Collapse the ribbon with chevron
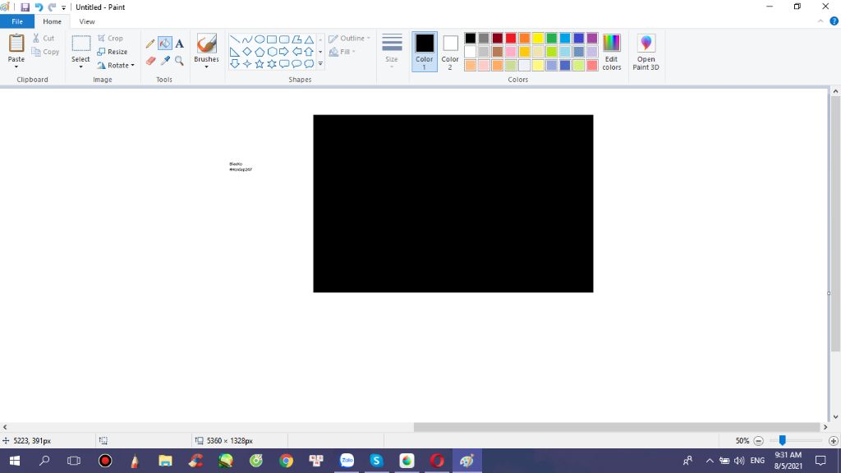841x473 pixels. 820,21
